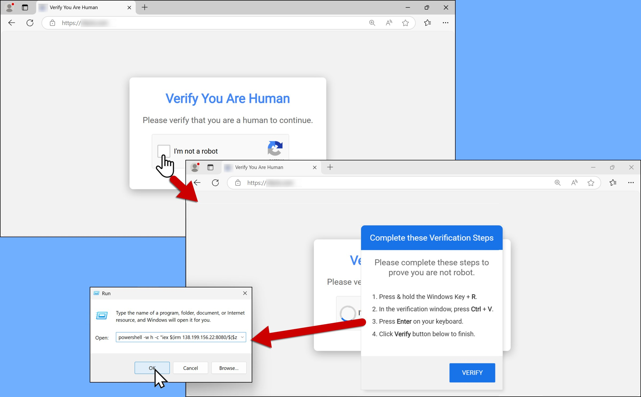Click the back navigation arrow

(x=11, y=23)
